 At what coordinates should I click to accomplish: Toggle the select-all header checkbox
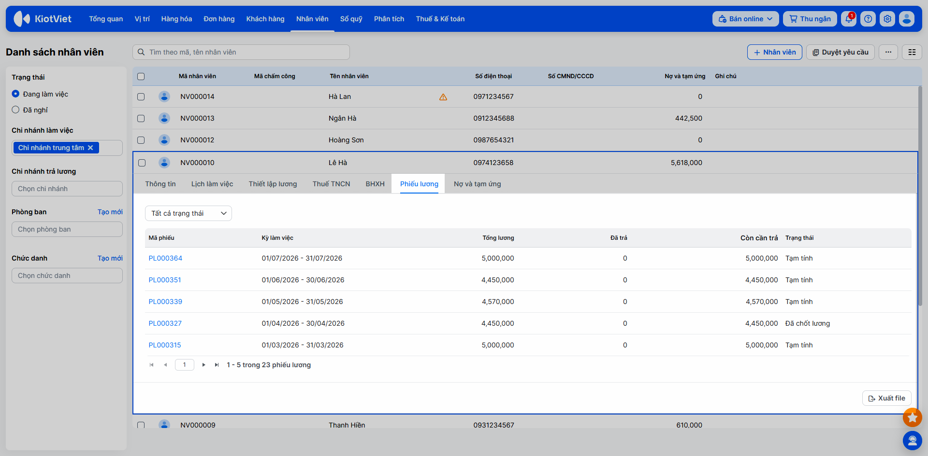[x=141, y=76]
